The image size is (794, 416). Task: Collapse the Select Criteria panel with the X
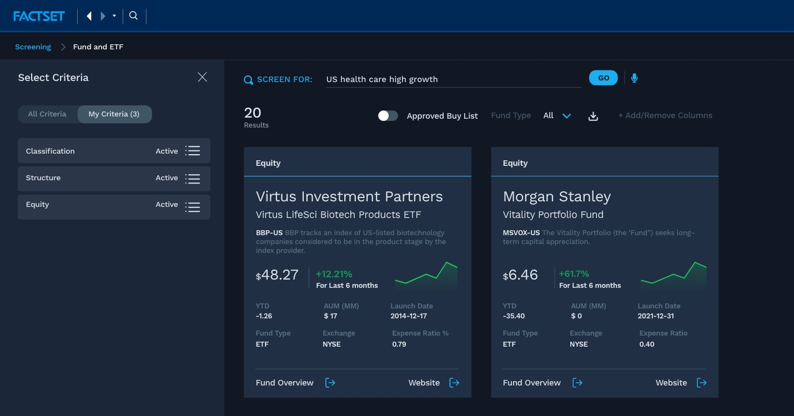(x=202, y=77)
